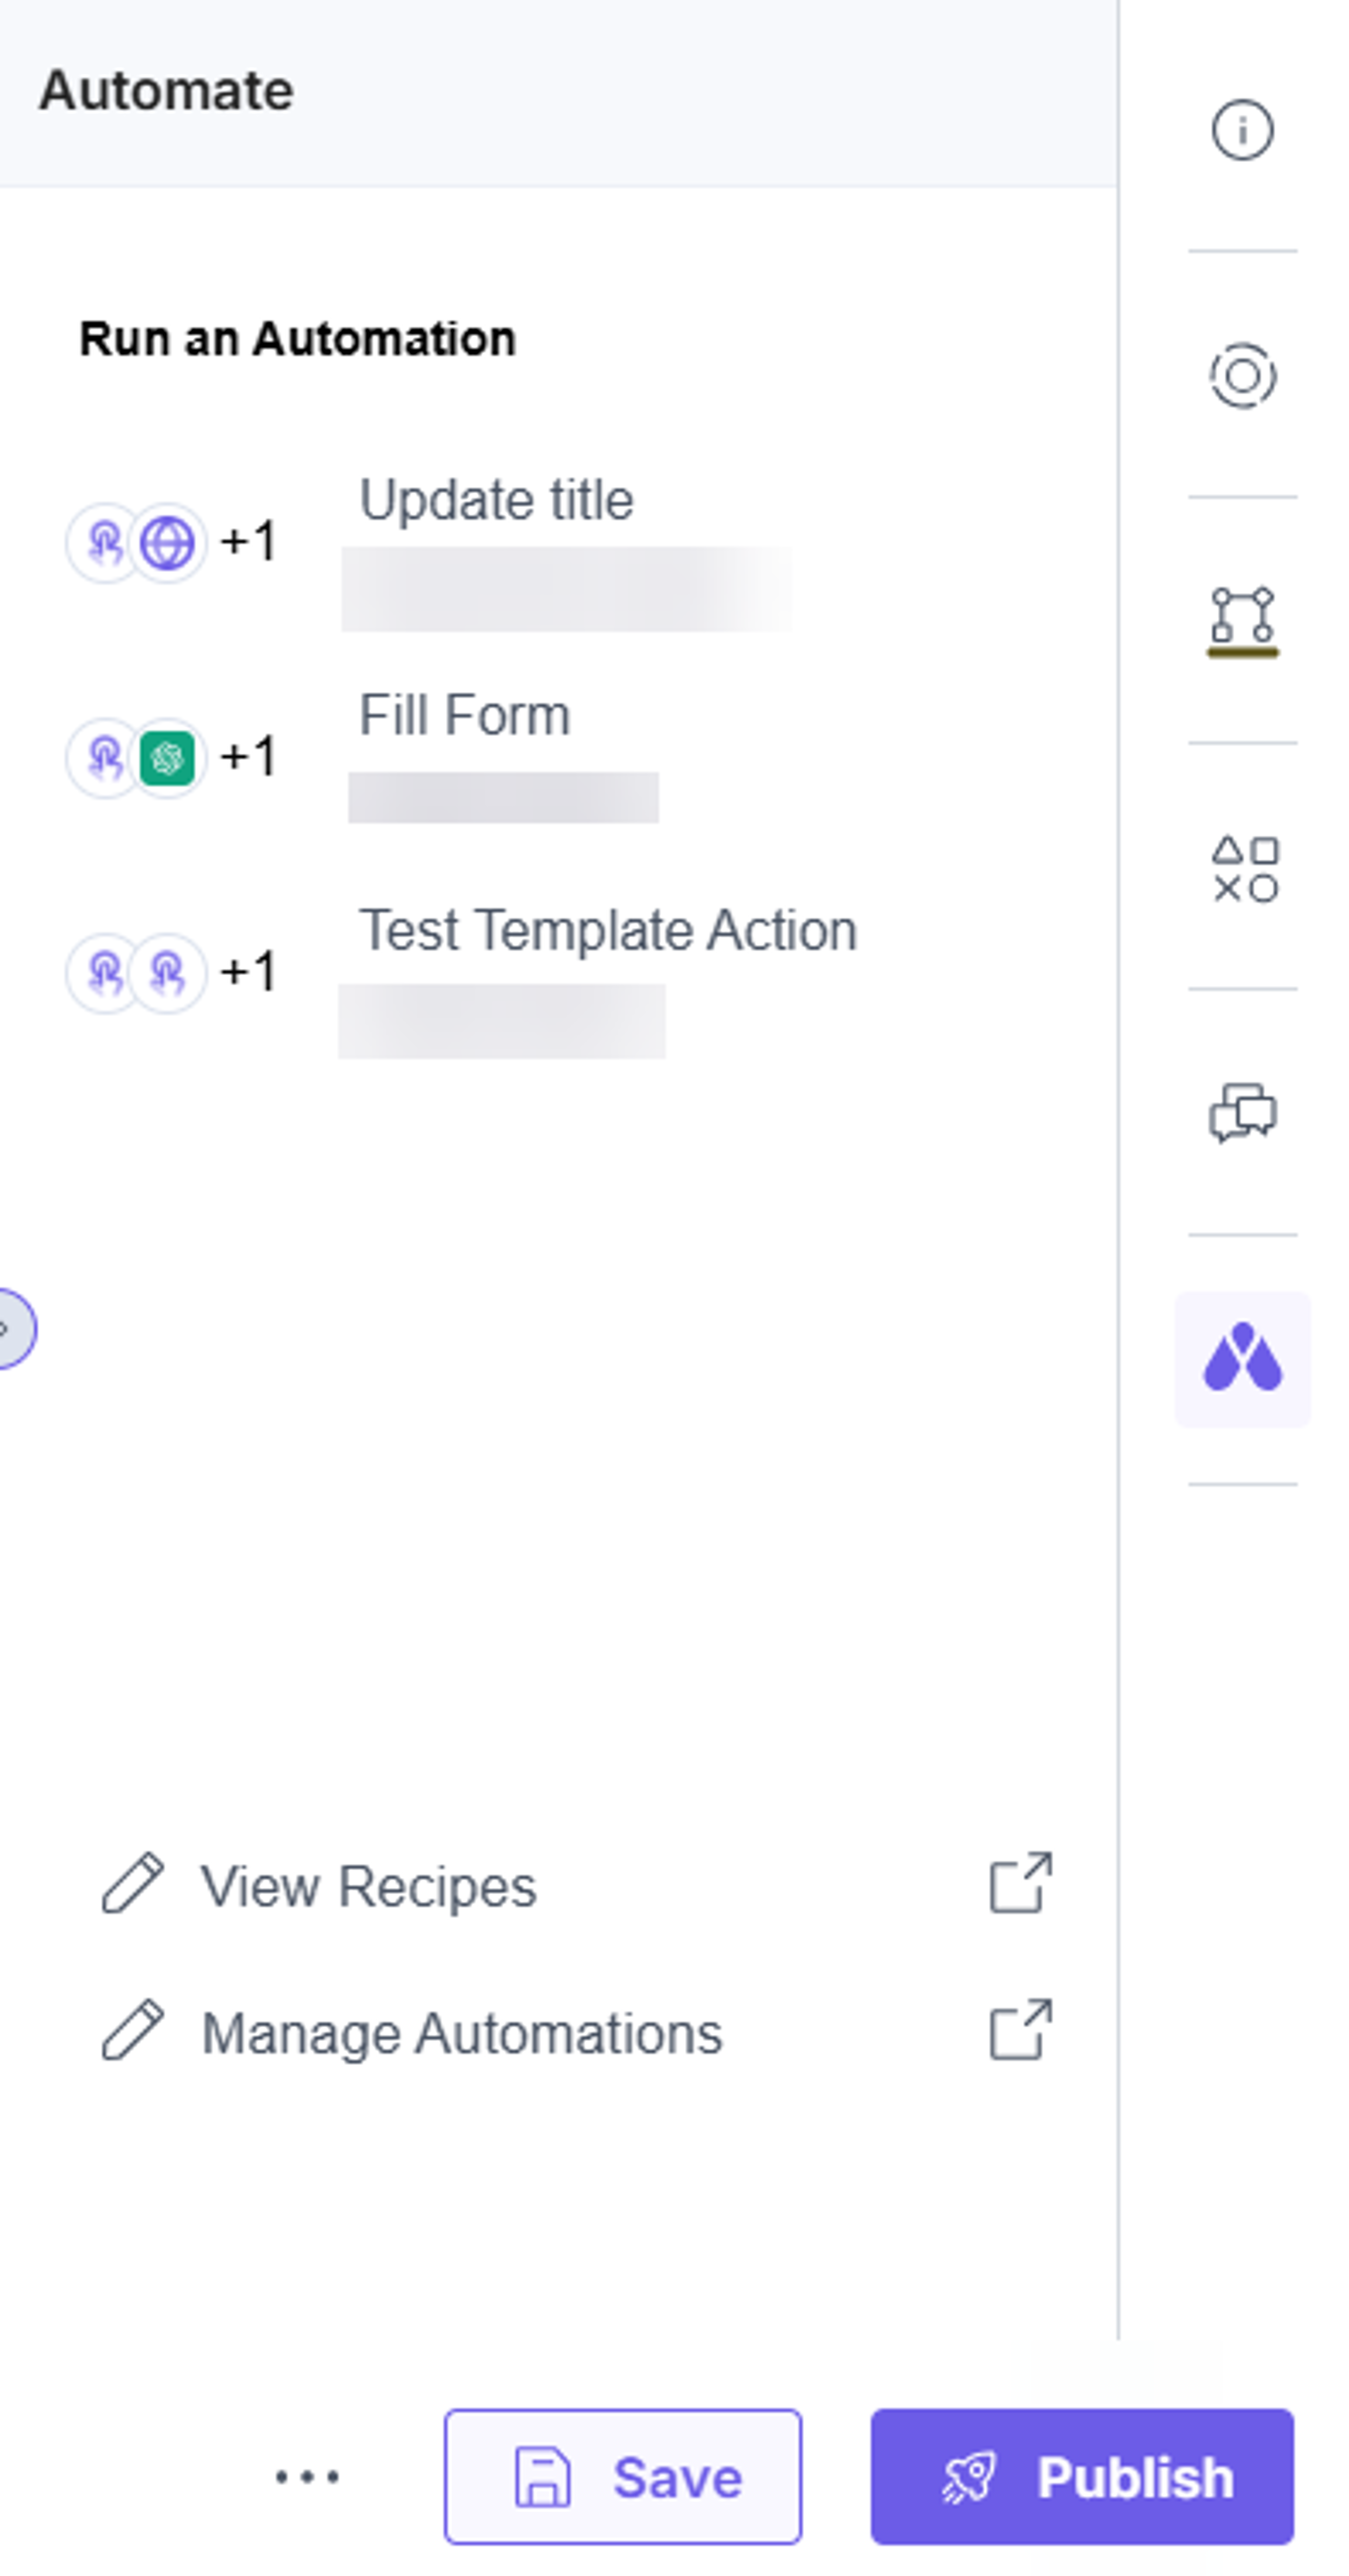Open the Manage Automations link

pos(462,2033)
